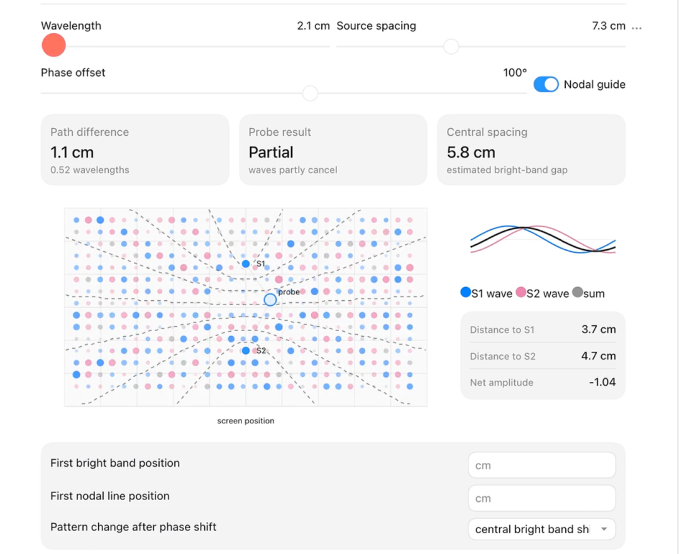Click the S2 source point

point(246,350)
